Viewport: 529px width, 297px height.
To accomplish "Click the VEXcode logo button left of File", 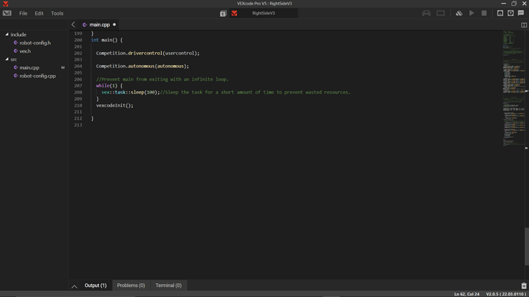I will click(x=7, y=13).
